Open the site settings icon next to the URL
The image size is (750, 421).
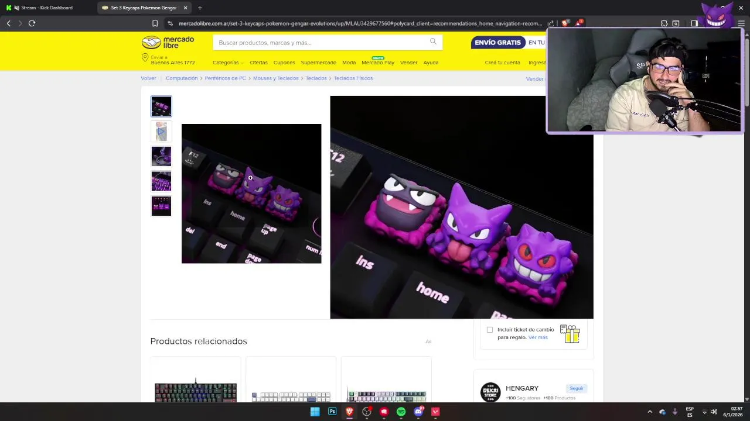coord(170,23)
